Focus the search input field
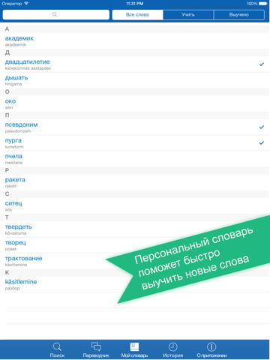 click(x=56, y=15)
